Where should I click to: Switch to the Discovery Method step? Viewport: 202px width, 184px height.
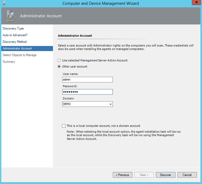(15, 42)
